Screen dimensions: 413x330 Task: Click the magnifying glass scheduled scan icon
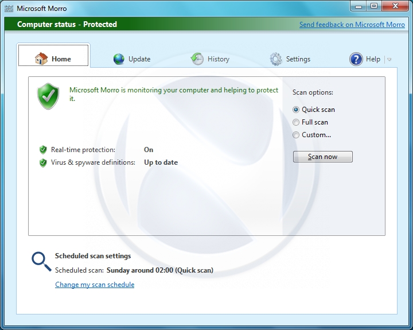[x=41, y=262]
